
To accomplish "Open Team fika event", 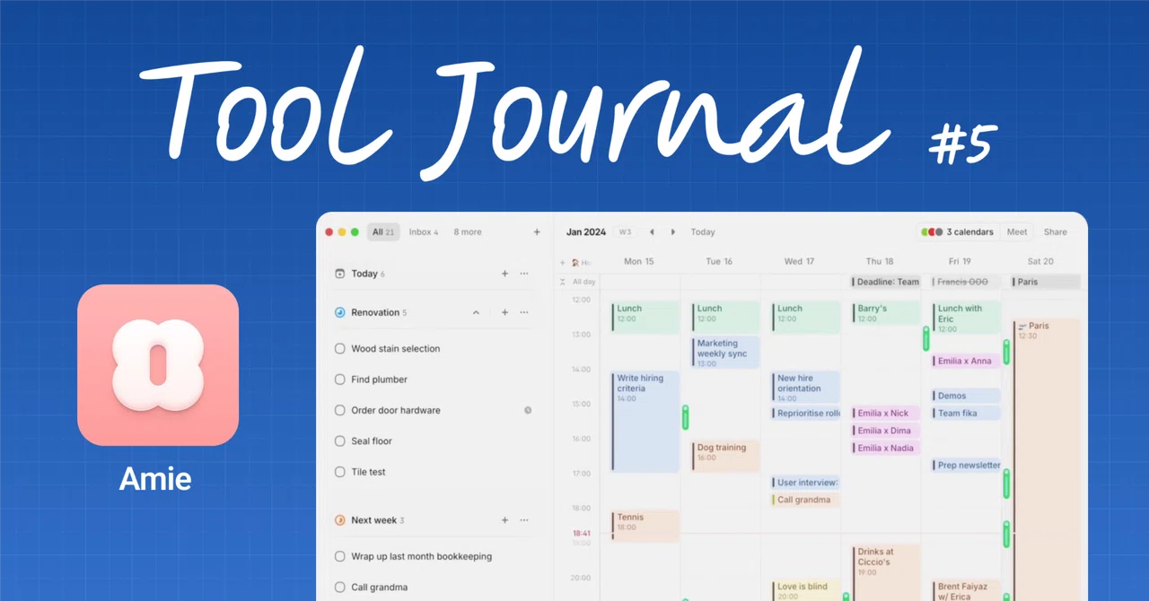I will click(967, 414).
